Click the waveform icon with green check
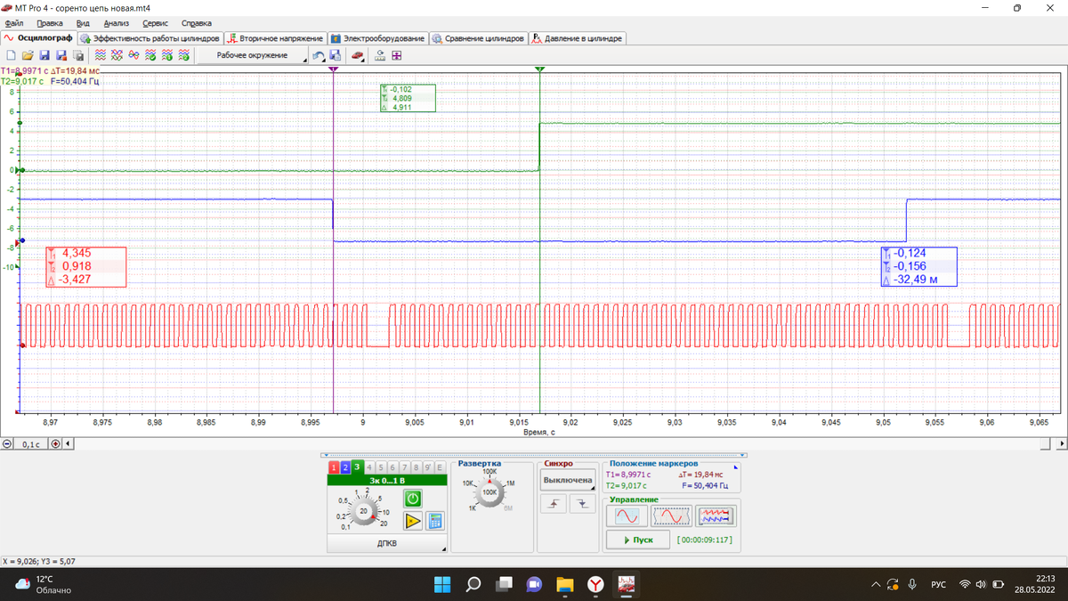This screenshot has height=601, width=1068. click(x=150, y=55)
